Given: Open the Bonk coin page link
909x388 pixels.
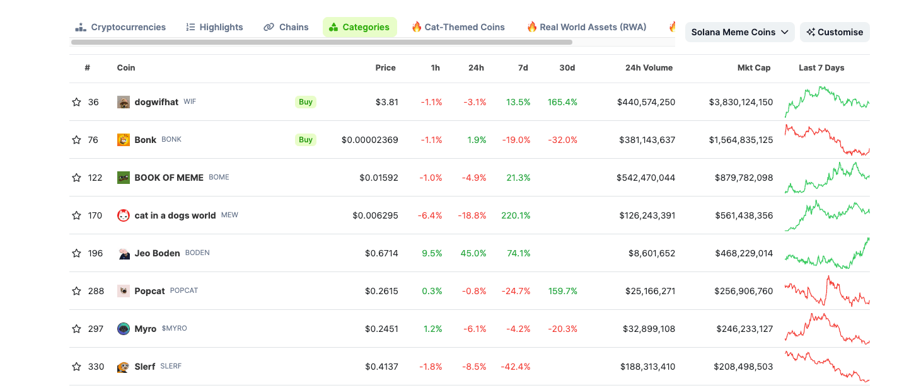Looking at the screenshot, I should pos(145,140).
